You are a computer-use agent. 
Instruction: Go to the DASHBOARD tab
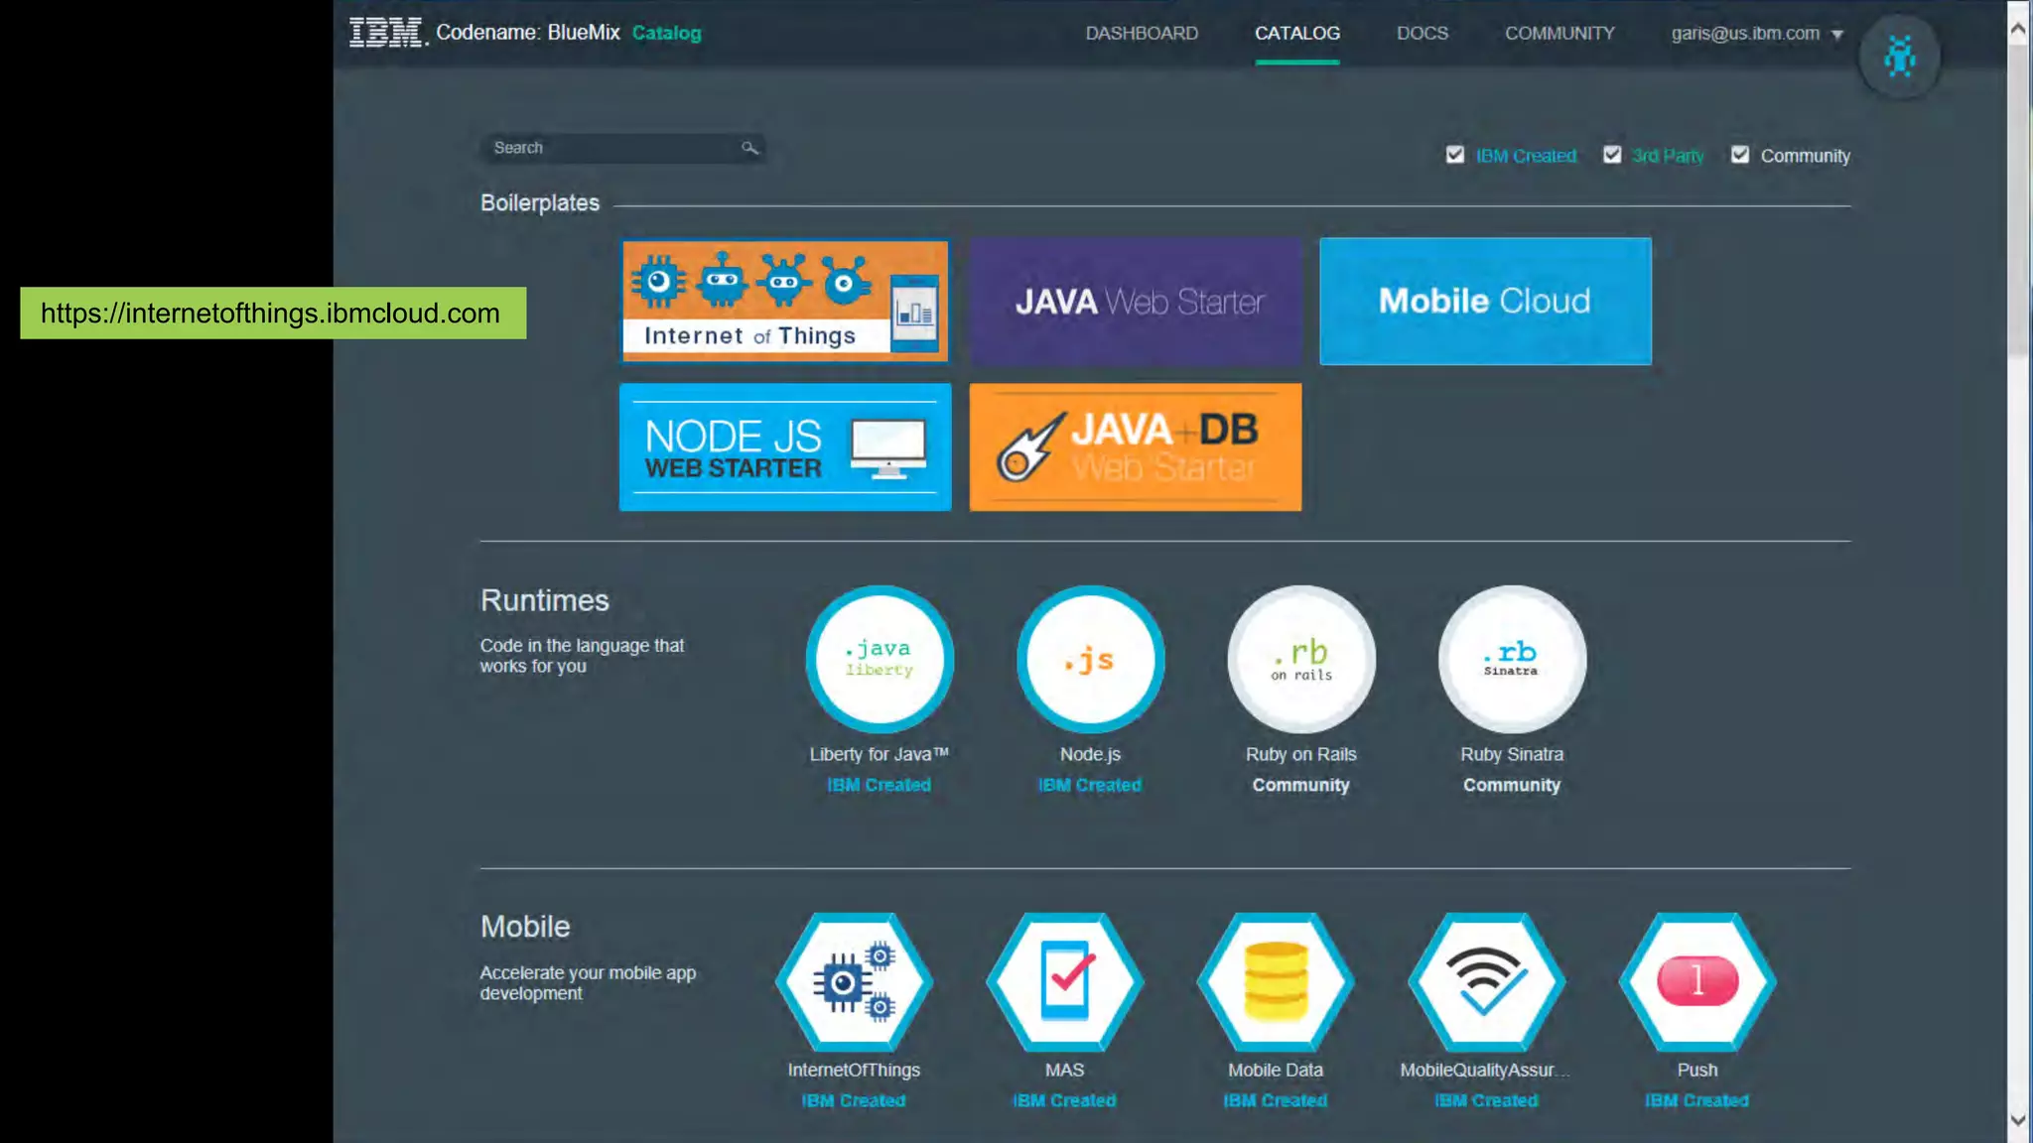tap(1142, 33)
